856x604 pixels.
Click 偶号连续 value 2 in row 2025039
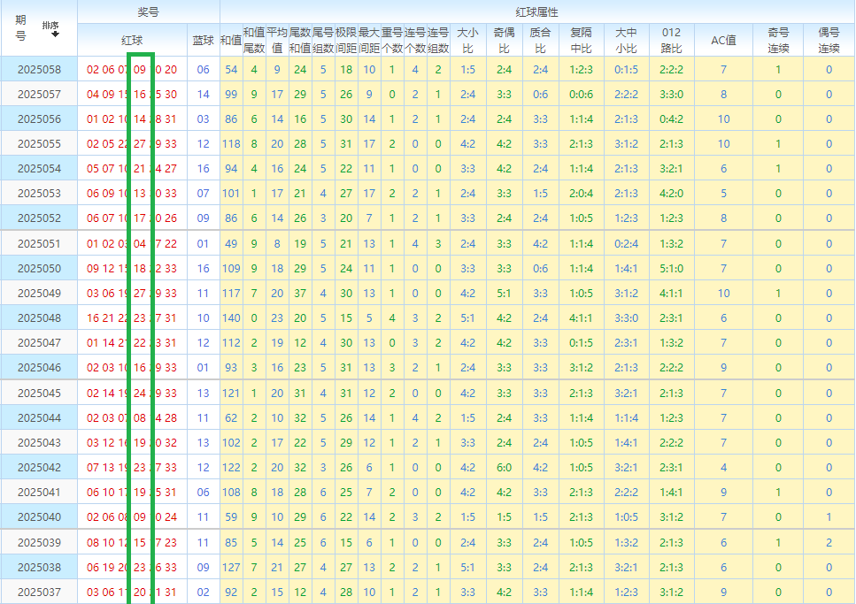coord(829,542)
